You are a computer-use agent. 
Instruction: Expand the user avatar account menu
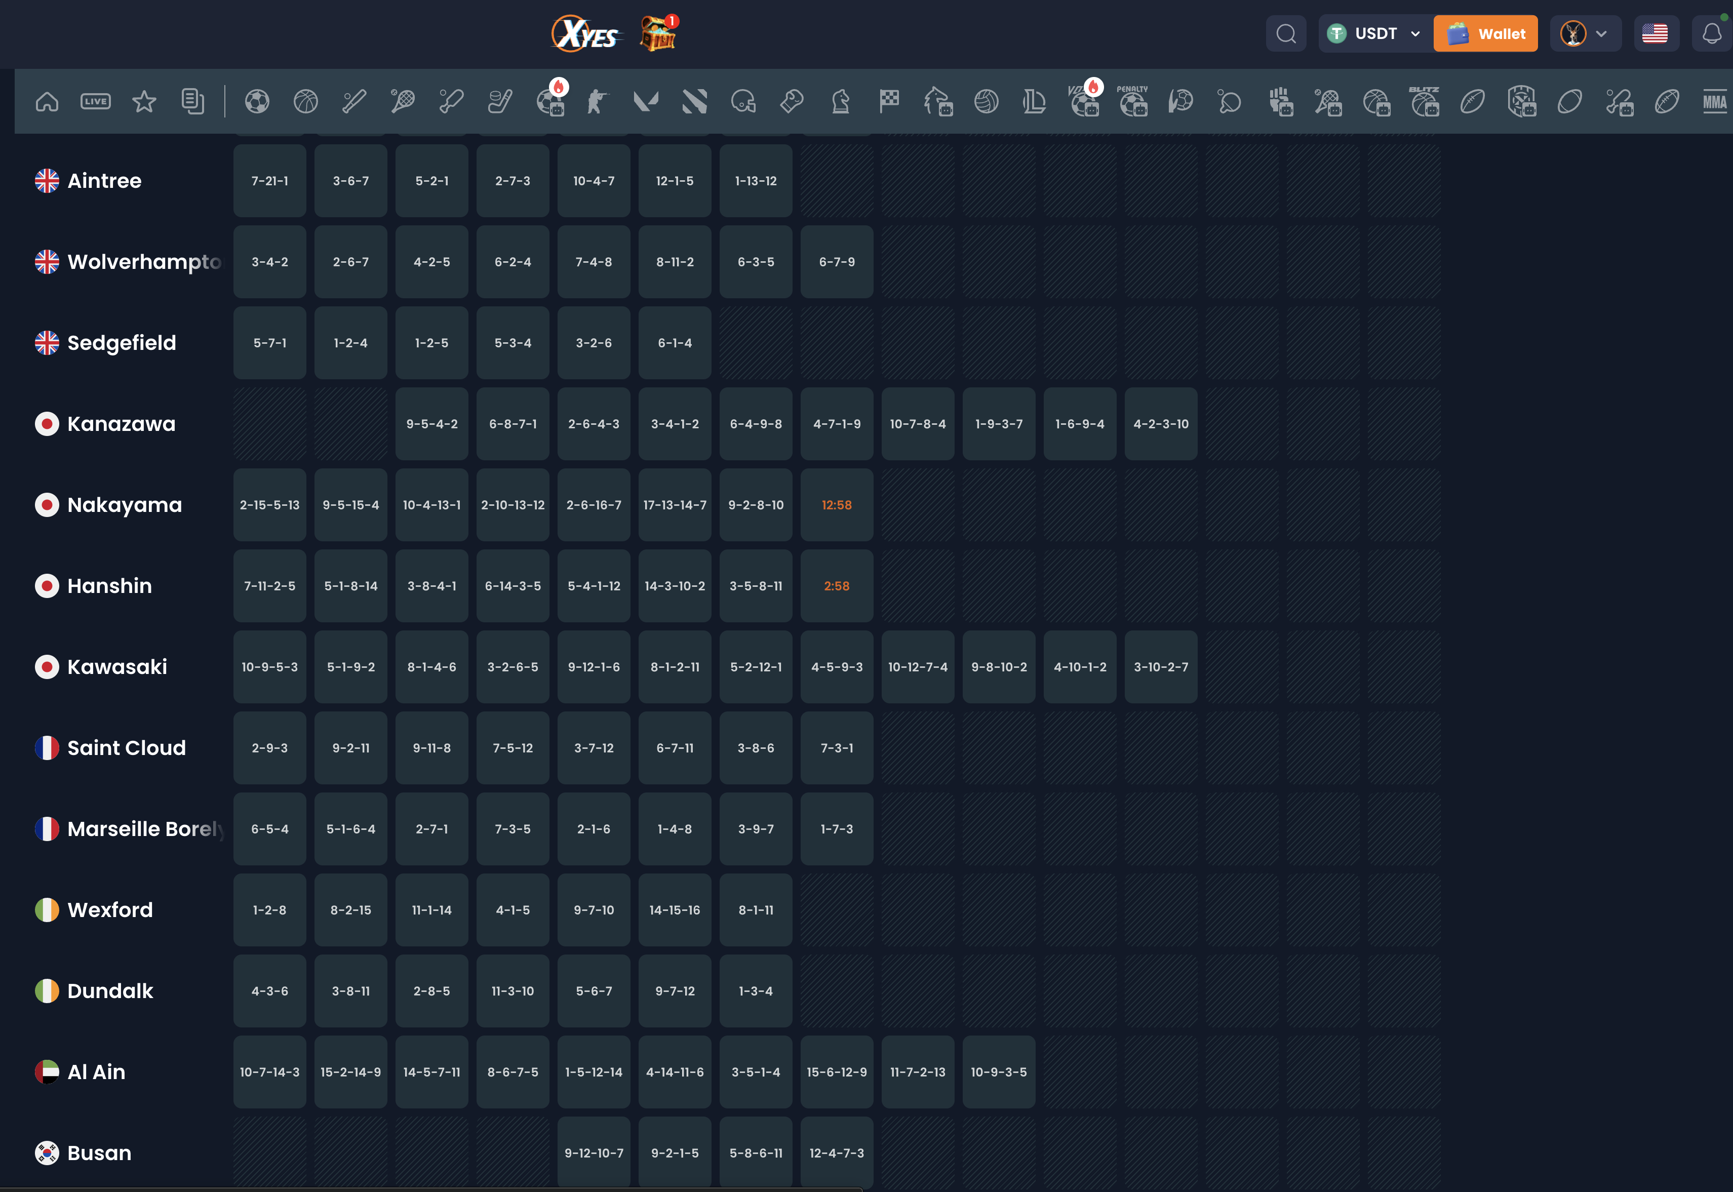pos(1584,33)
